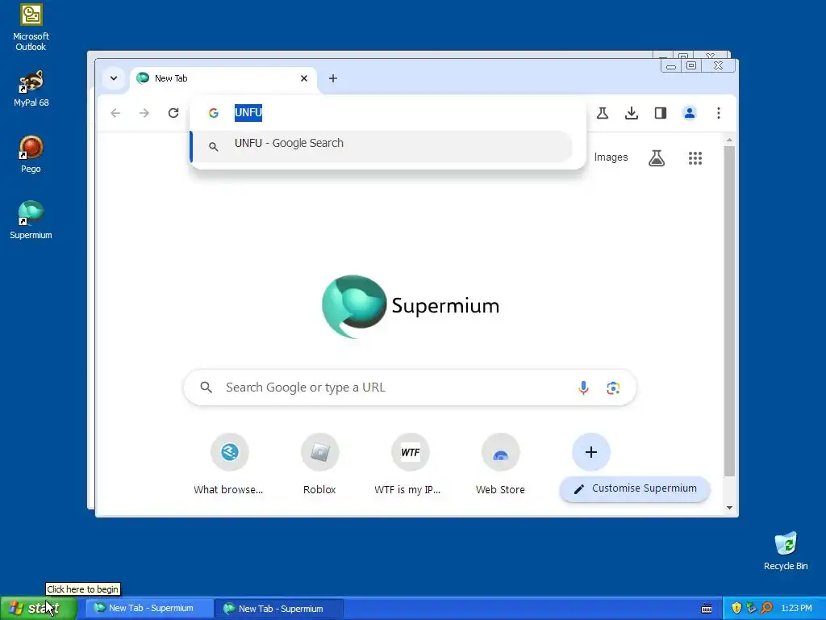This screenshot has height=620, width=826.
Task: Open the profile avatar menu
Action: coord(690,113)
